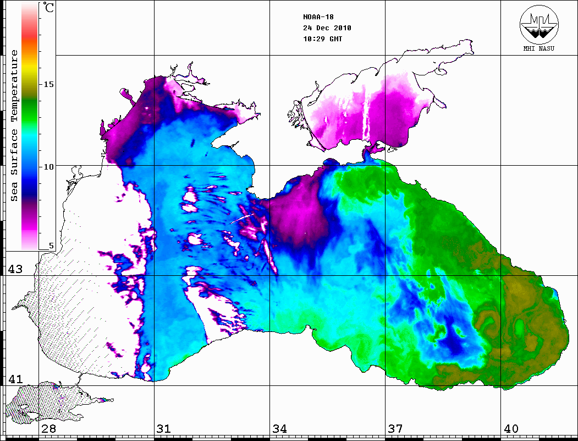The image size is (578, 441).
Task: Click the "24 Dec 2010" date text
Action: (x=327, y=28)
